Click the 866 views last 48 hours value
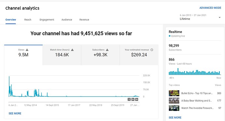Viewport: 225px width, 121px height. tap(172, 59)
